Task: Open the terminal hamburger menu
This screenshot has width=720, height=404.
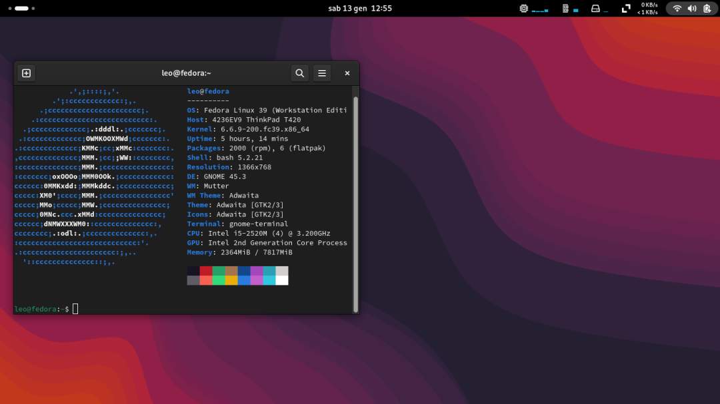Action: [x=322, y=73]
